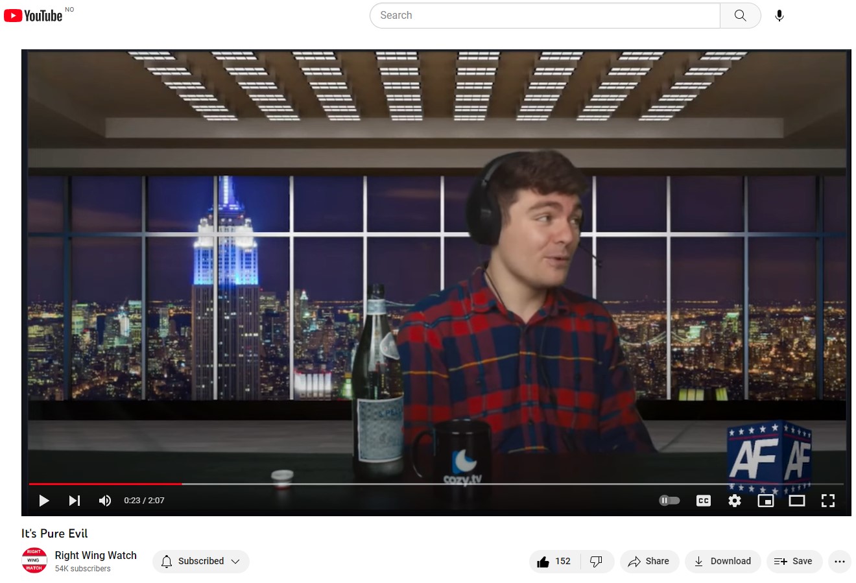Click into the Search field
The height and width of the screenshot is (583, 856).
545,16
